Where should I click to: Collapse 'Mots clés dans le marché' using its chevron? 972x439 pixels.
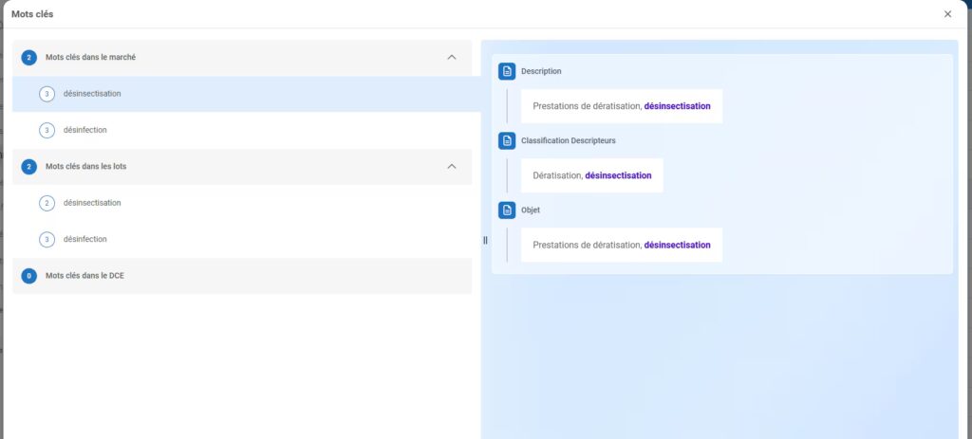coord(452,58)
